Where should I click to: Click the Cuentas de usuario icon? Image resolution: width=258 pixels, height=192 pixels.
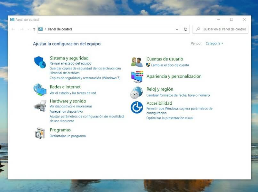[x=137, y=61]
